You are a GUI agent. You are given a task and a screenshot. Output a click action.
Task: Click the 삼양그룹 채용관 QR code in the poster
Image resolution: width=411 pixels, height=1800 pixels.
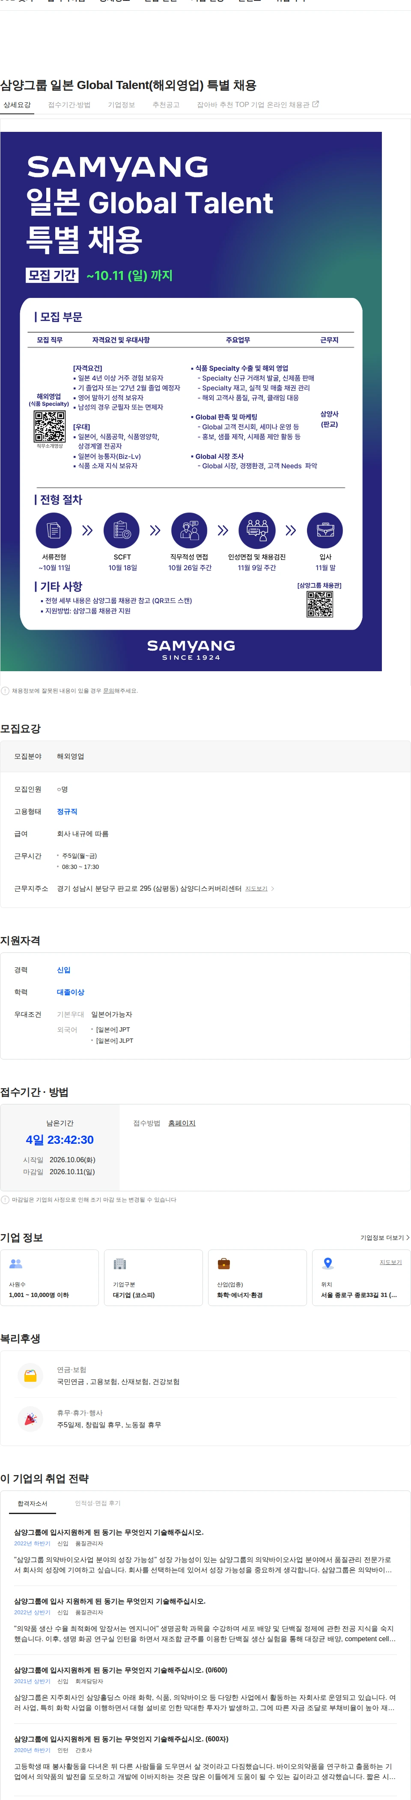click(x=319, y=604)
